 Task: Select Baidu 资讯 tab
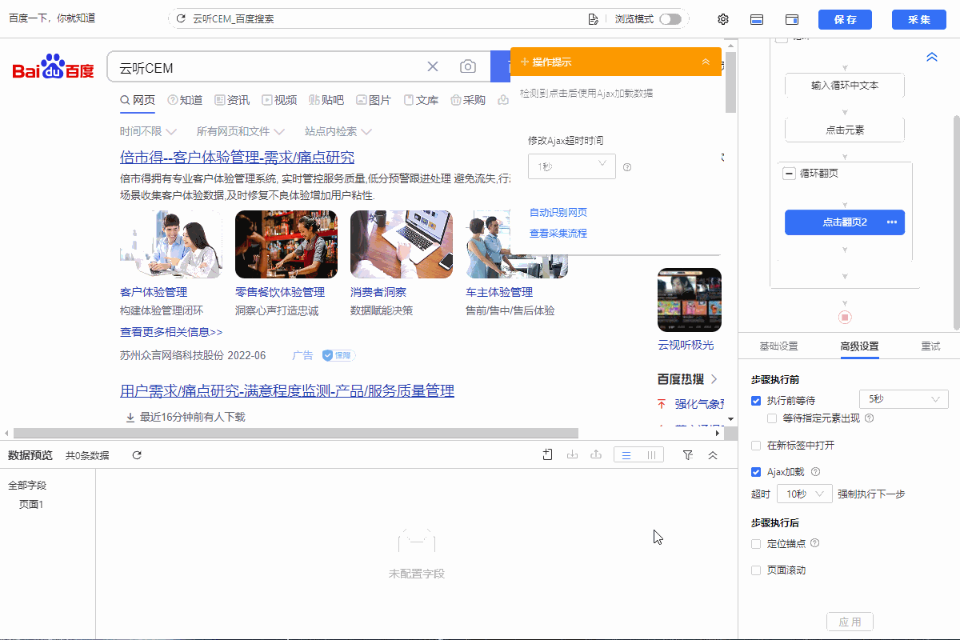(x=232, y=100)
